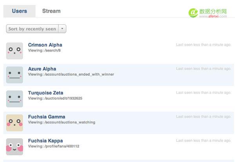Click Turquoise Zeta's avatar icon
The width and height of the screenshot is (235, 162).
14,99
